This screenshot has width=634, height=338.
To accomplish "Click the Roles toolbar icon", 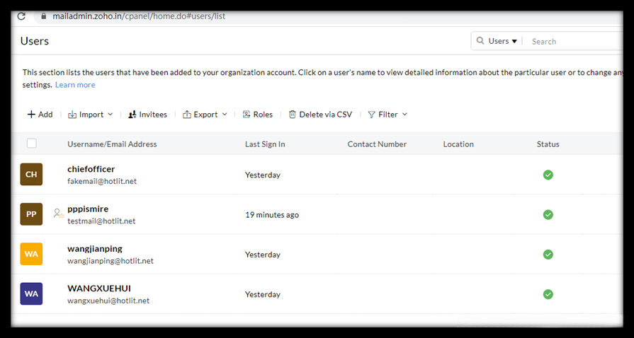I will coord(247,115).
